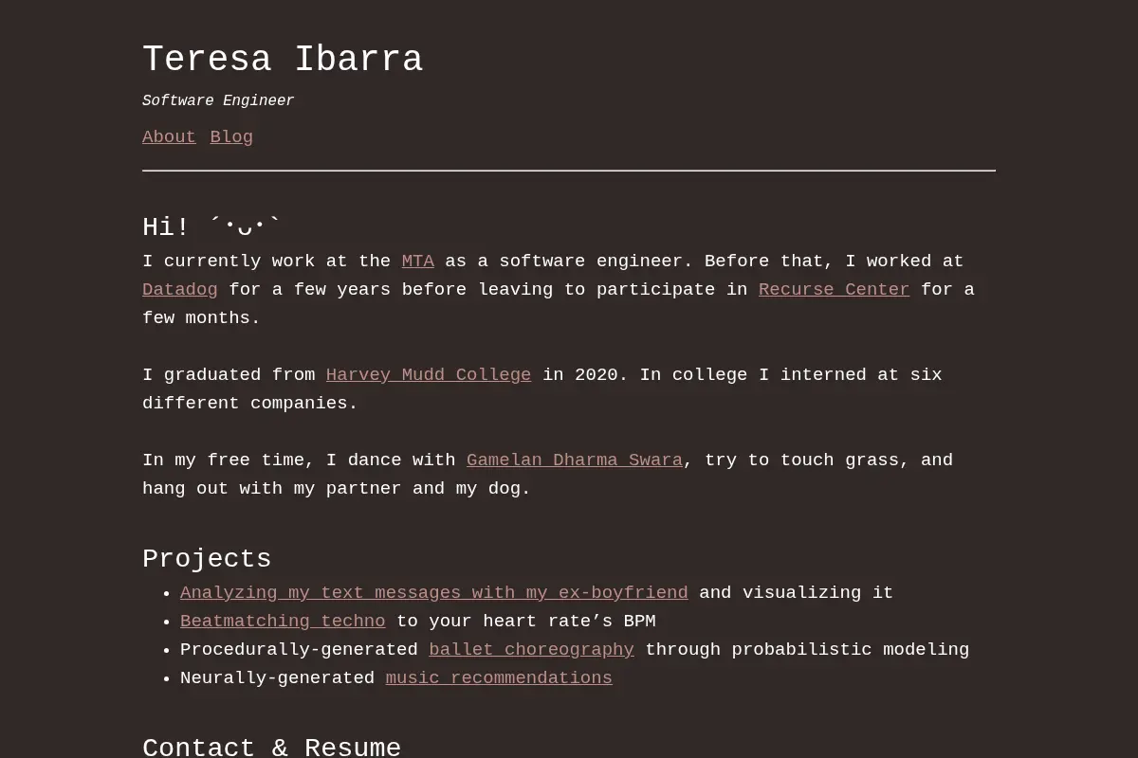Click the Contact & Resume heading
Viewport: 1138px width, 758px height.
(x=271, y=747)
